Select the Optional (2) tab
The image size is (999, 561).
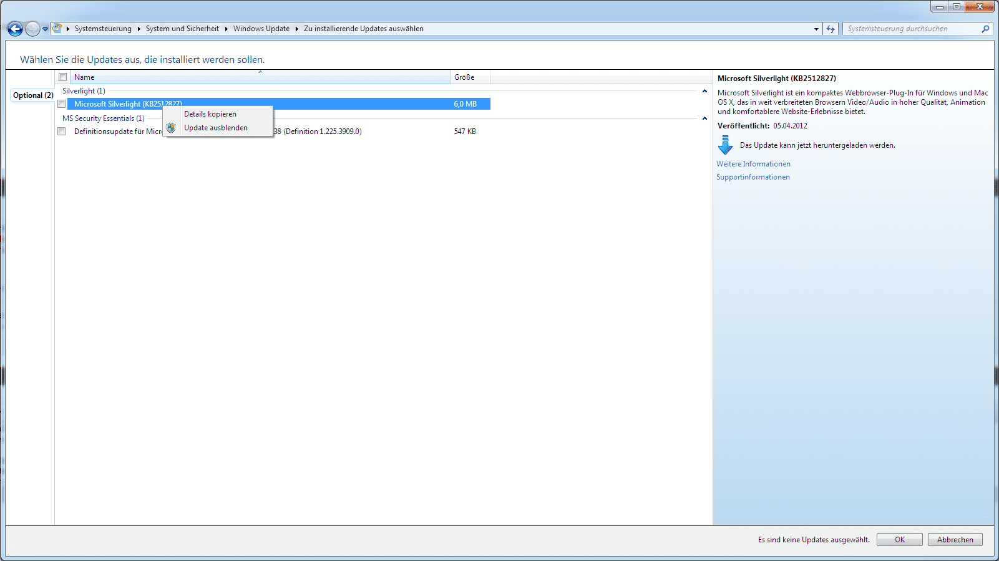coord(33,95)
